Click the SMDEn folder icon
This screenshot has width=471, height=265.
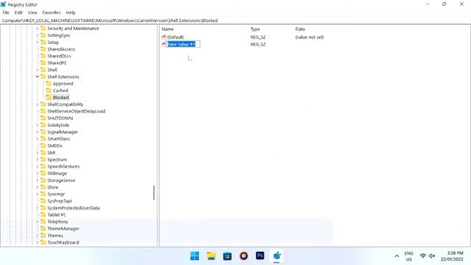[43, 146]
